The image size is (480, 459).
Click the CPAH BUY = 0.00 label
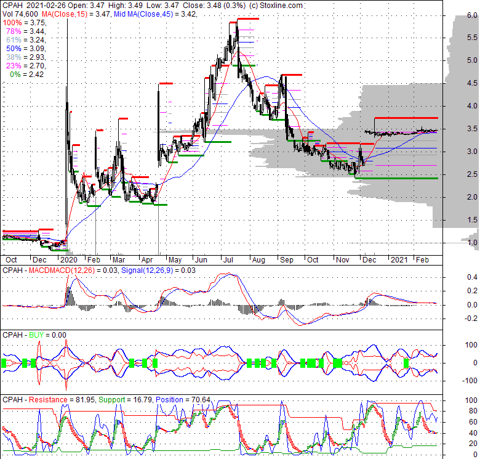click(x=34, y=335)
